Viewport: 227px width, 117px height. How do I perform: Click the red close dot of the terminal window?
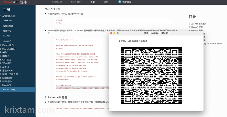pos(111,33)
